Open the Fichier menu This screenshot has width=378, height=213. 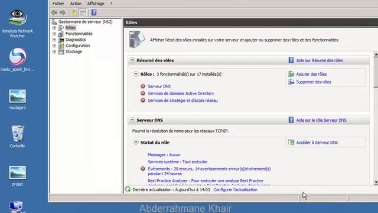[x=58, y=4]
